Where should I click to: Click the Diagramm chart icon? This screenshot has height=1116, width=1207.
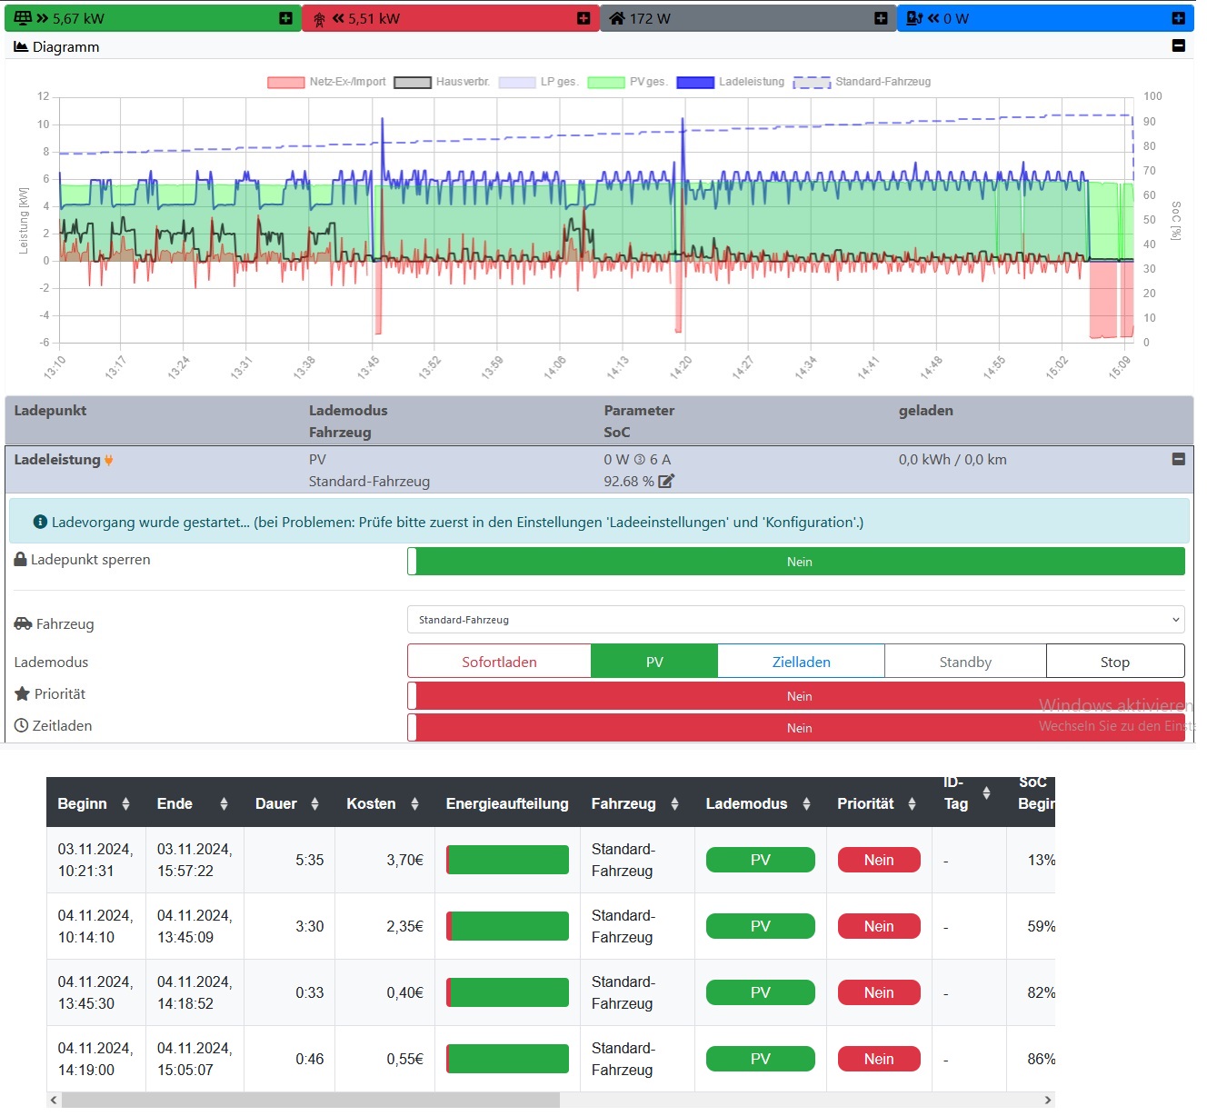coord(21,46)
